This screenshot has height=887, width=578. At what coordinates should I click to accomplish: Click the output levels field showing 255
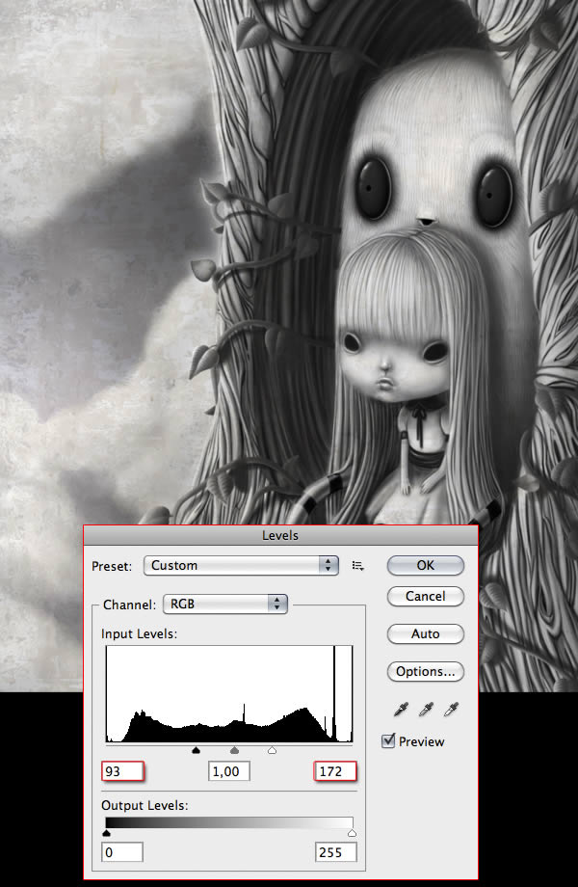pos(335,852)
